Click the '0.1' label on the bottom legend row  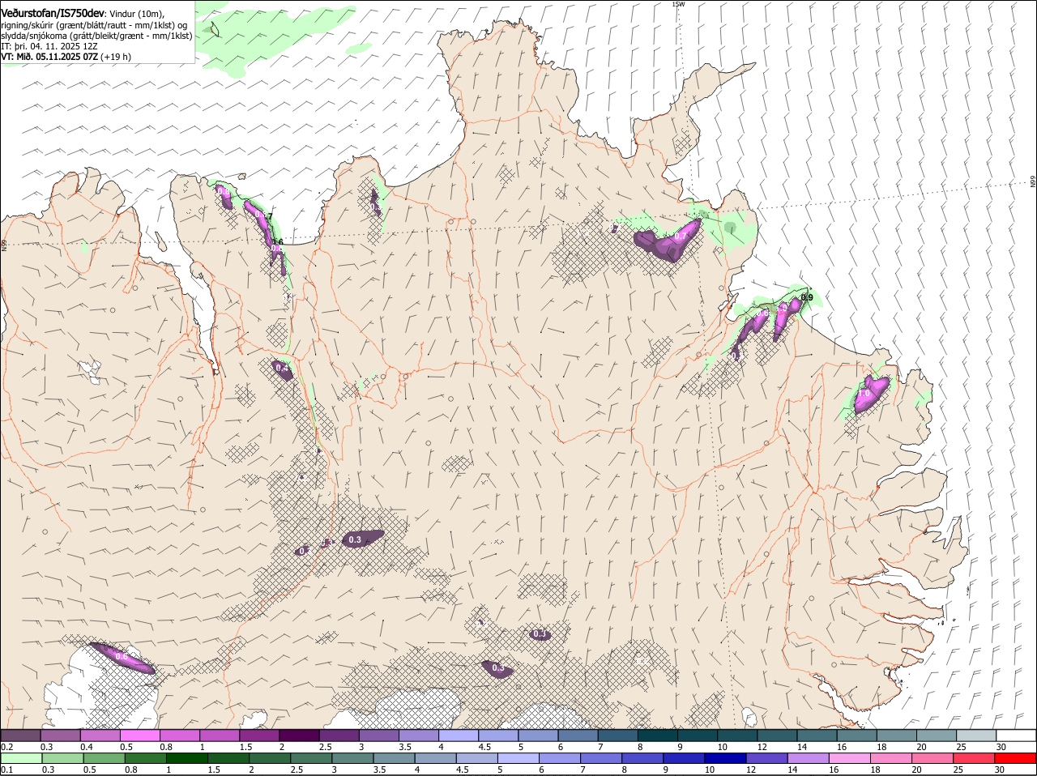click(6, 770)
